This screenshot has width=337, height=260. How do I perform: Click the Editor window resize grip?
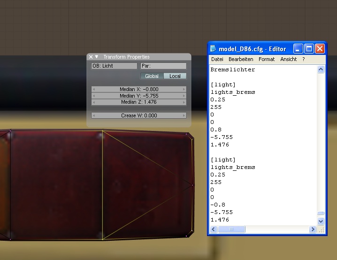(322, 230)
